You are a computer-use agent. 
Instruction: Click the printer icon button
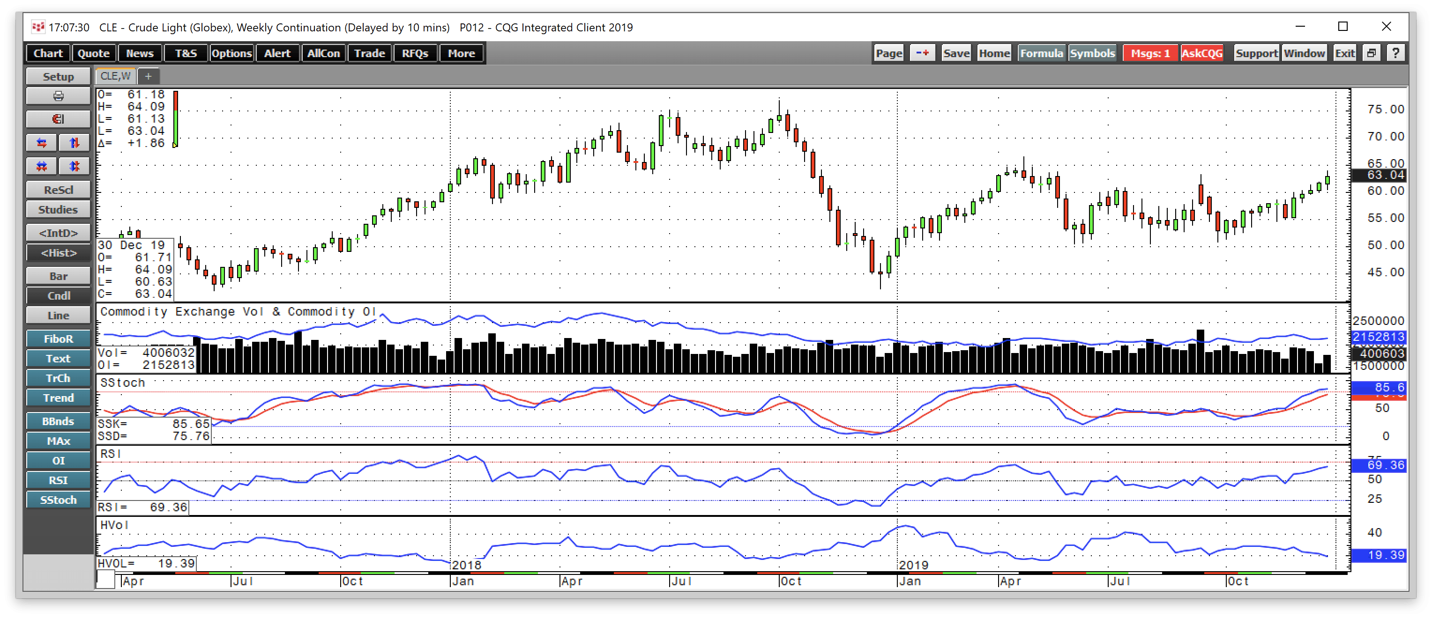click(58, 96)
